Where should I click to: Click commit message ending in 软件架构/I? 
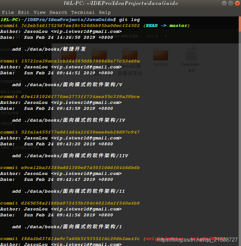(x=67, y=227)
